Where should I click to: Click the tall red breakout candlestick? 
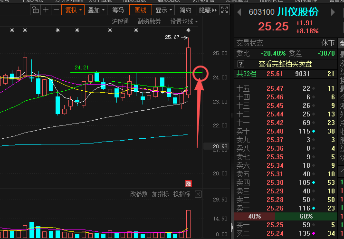tap(188, 71)
